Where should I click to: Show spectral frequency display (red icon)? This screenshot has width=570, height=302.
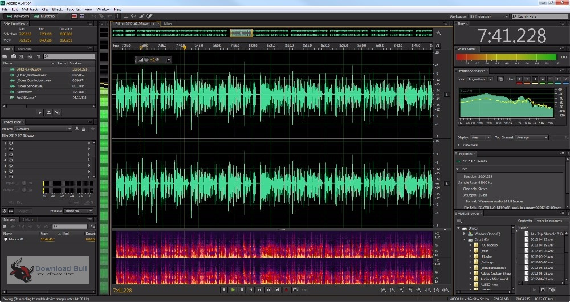pyautogui.click(x=75, y=17)
